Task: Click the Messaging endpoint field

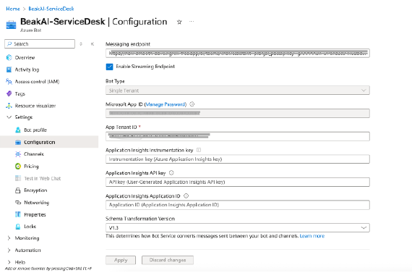Action: coord(238,53)
